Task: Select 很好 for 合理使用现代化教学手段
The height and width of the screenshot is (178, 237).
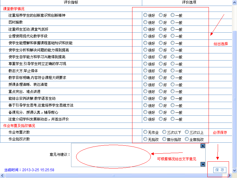Action: tap(145, 36)
